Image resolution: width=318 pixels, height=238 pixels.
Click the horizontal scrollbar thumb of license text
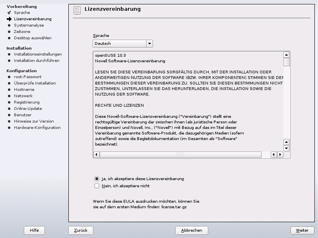[180, 155]
